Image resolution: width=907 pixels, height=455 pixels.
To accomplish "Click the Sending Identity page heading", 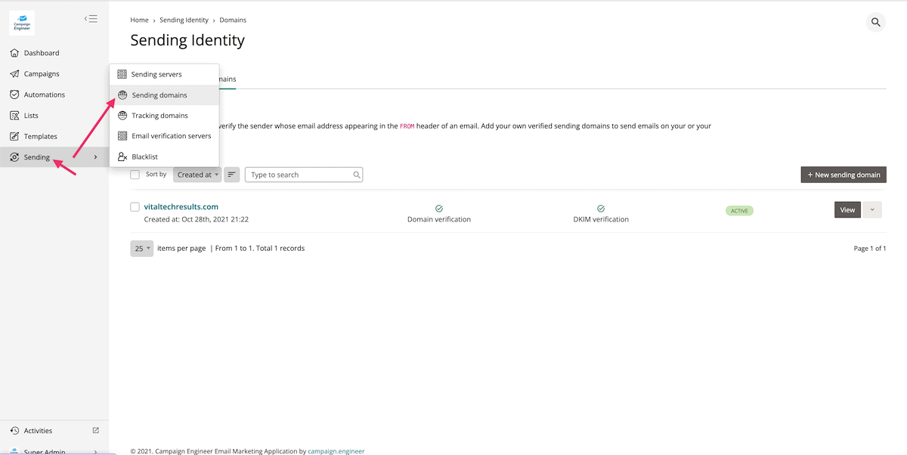I will (x=187, y=40).
